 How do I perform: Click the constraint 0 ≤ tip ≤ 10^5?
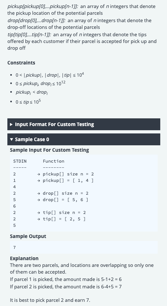(x=28, y=102)
